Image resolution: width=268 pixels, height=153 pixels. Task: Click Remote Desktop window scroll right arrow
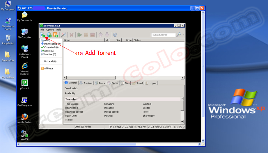199,144
